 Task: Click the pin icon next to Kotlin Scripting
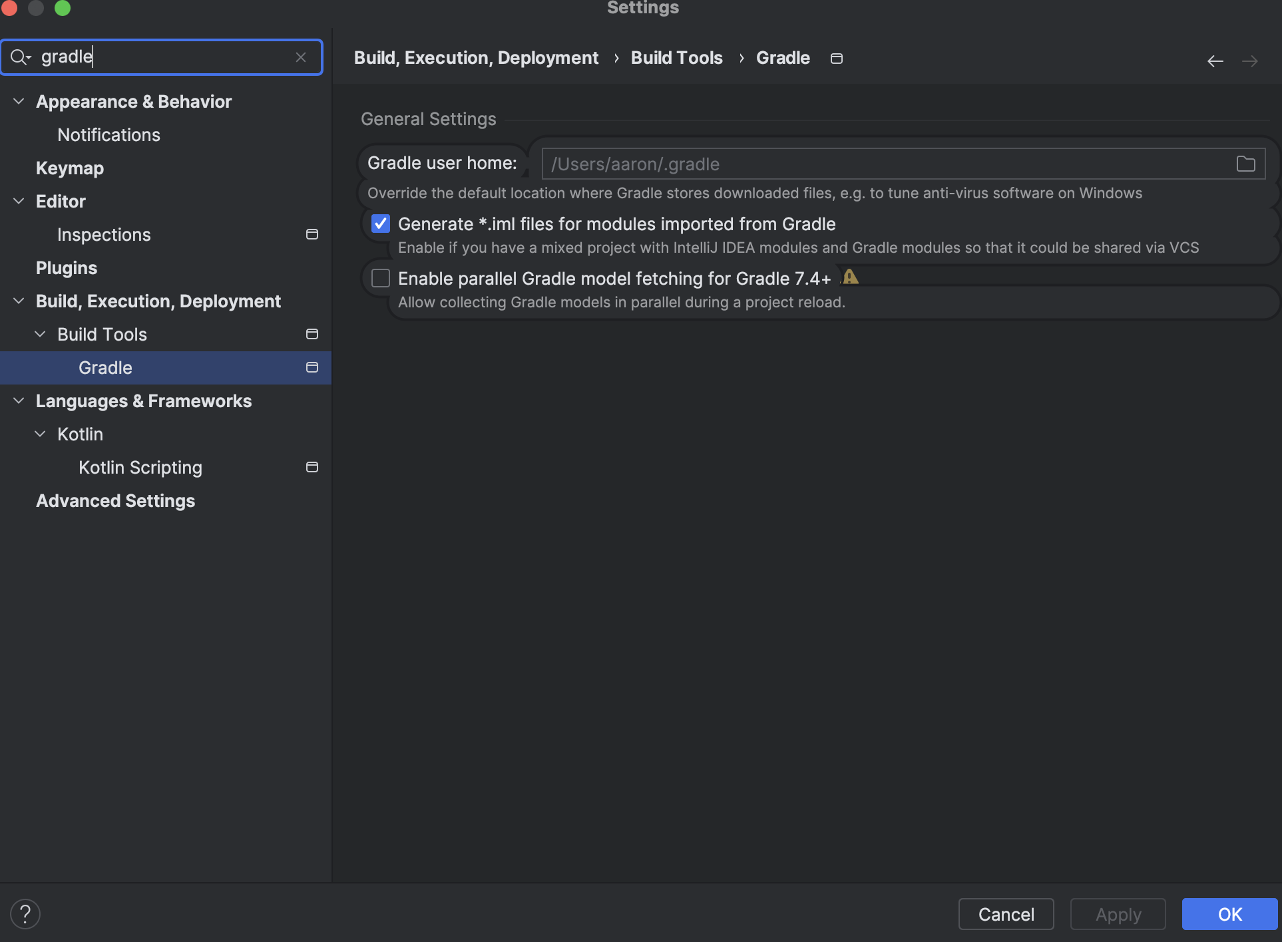tap(312, 466)
